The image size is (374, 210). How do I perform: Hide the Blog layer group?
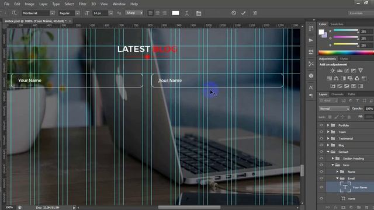tap(321, 145)
